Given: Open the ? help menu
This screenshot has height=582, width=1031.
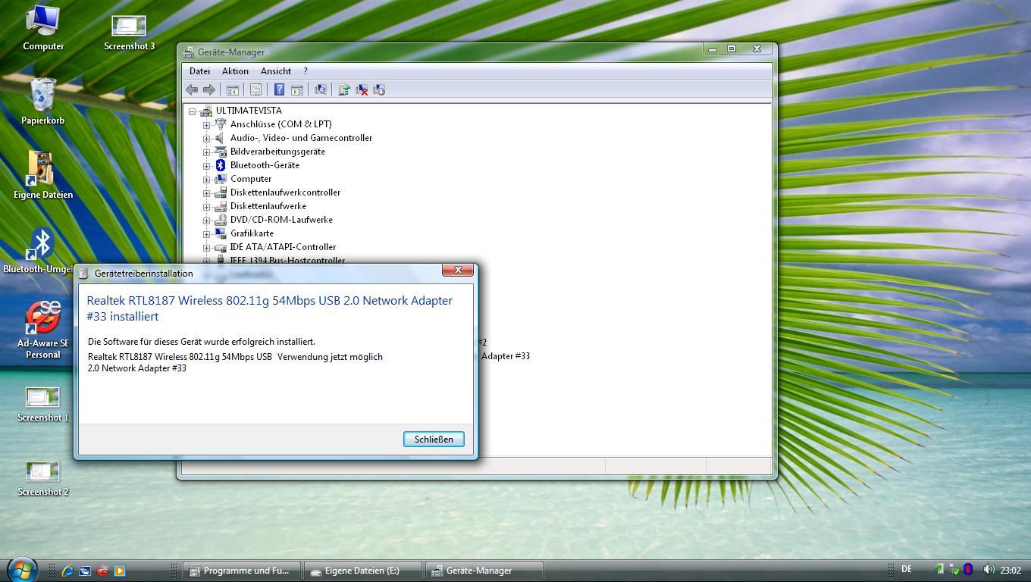Looking at the screenshot, I should [x=306, y=71].
